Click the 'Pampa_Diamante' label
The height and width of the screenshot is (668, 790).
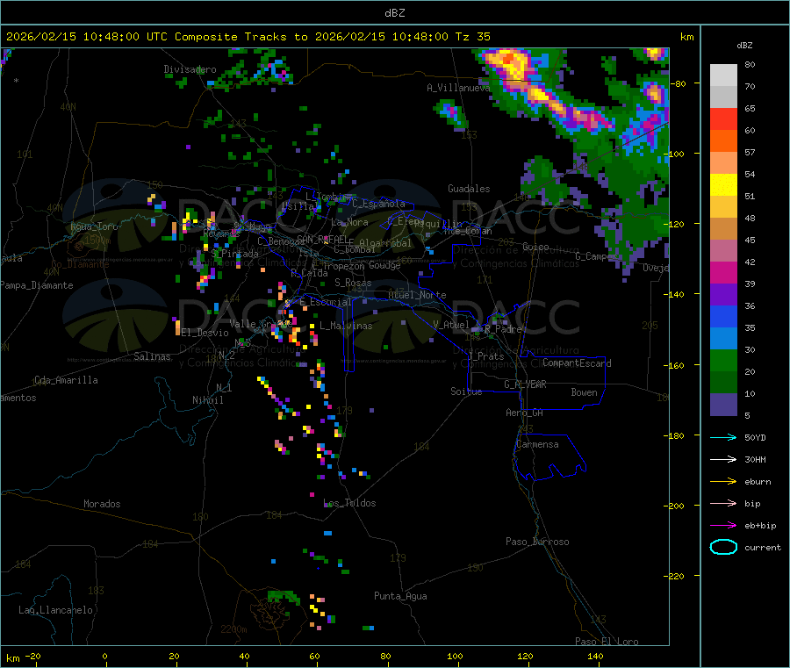tap(36, 285)
